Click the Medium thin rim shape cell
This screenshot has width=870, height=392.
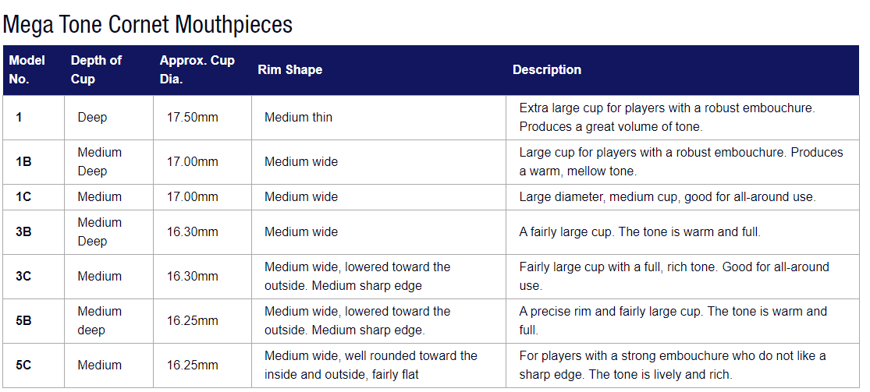[x=298, y=117]
